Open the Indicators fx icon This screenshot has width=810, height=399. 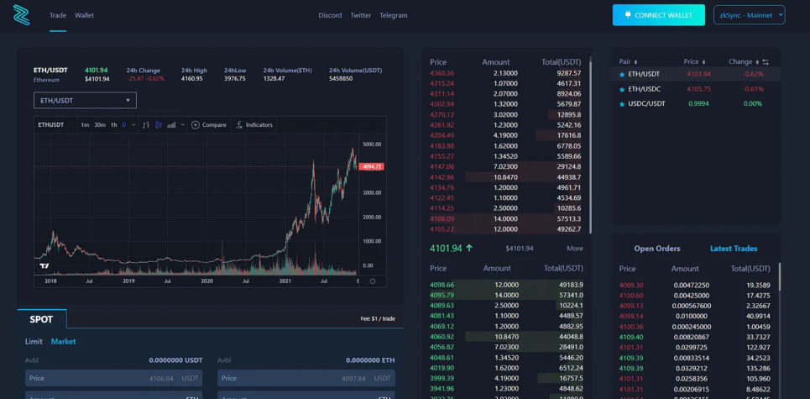[239, 125]
